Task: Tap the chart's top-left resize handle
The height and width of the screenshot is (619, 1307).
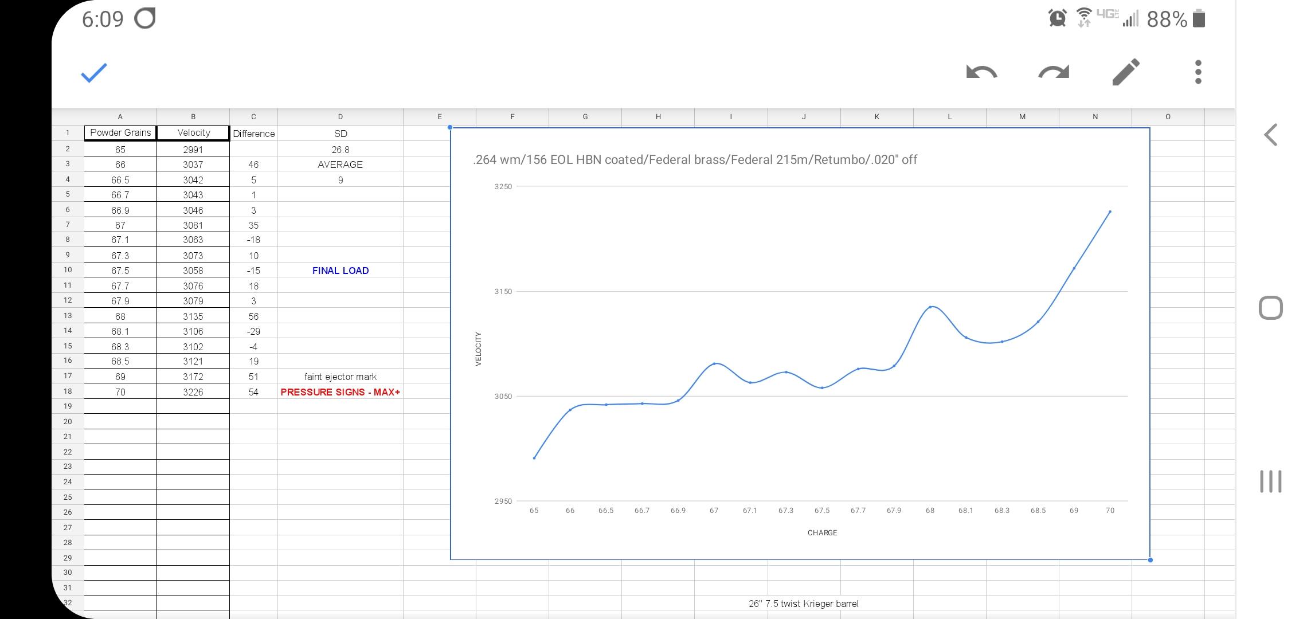Action: point(450,127)
